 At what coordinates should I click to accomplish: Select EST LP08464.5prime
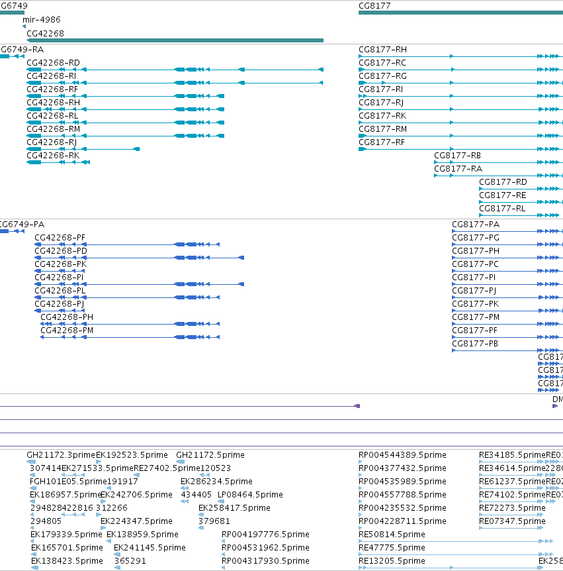[250, 495]
